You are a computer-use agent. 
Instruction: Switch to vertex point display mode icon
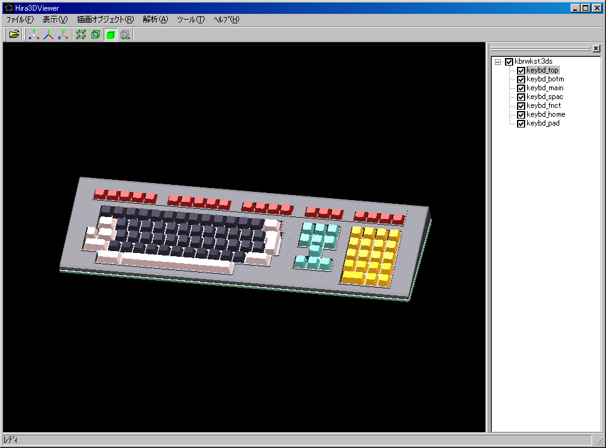tap(81, 35)
